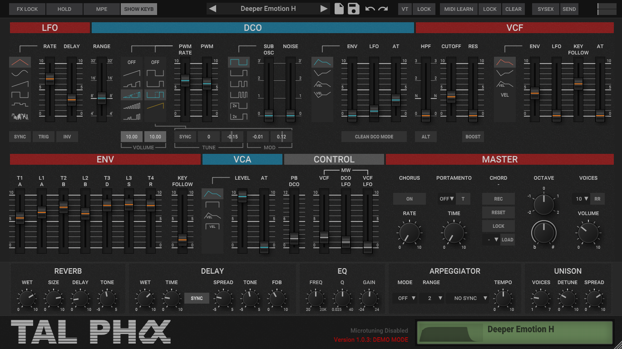Toggle the chorus ON button
Image resolution: width=622 pixels, height=349 pixels.
point(410,199)
